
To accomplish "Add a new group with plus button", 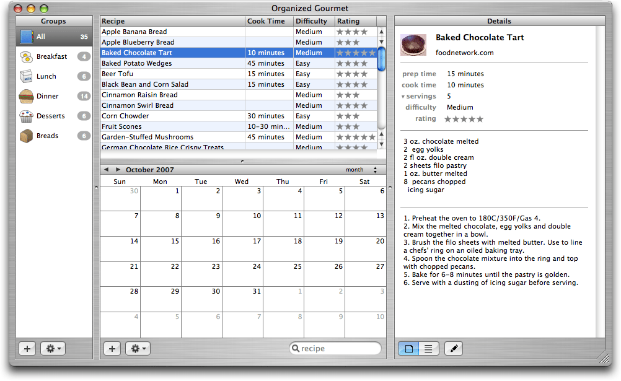I will click(x=27, y=349).
